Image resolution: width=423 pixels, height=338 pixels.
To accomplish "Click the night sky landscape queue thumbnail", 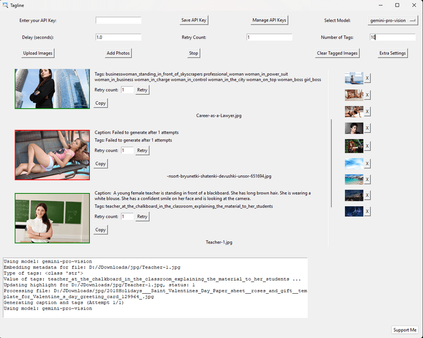I will tap(354, 196).
